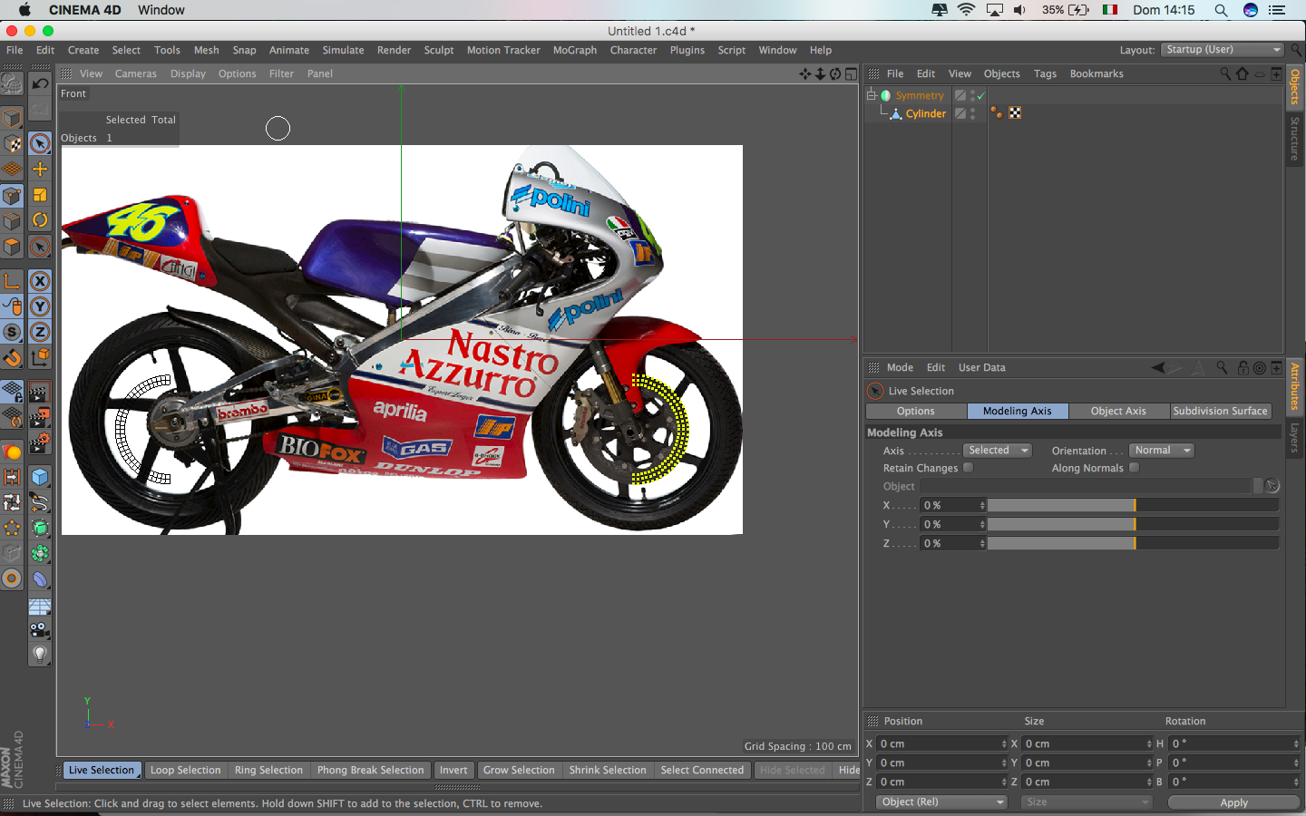Click the Undo arrow icon

coord(40,83)
